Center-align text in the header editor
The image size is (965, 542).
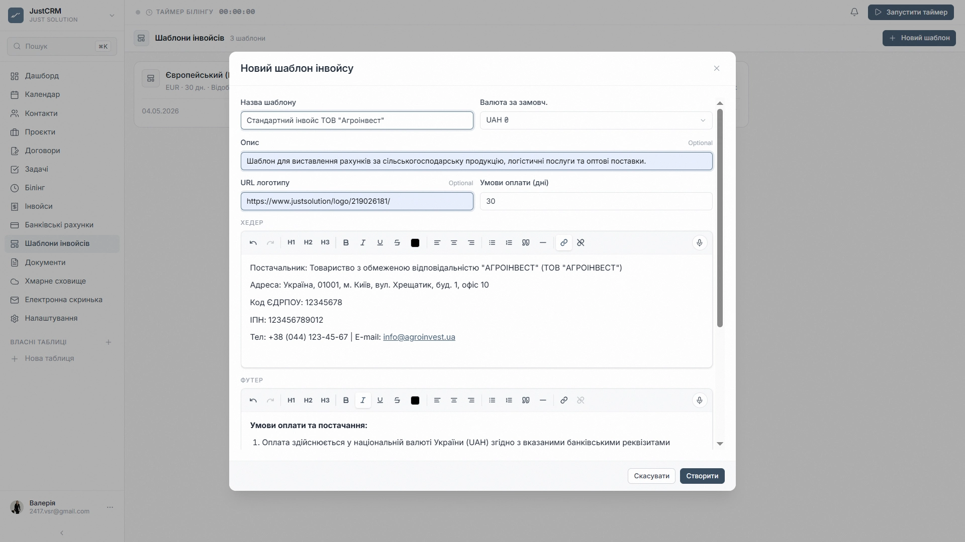tap(454, 243)
